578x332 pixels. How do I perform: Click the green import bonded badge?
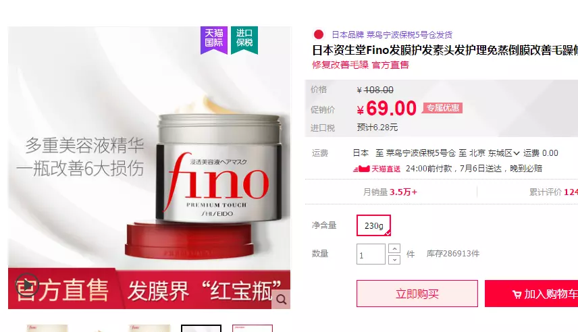pyautogui.click(x=244, y=40)
